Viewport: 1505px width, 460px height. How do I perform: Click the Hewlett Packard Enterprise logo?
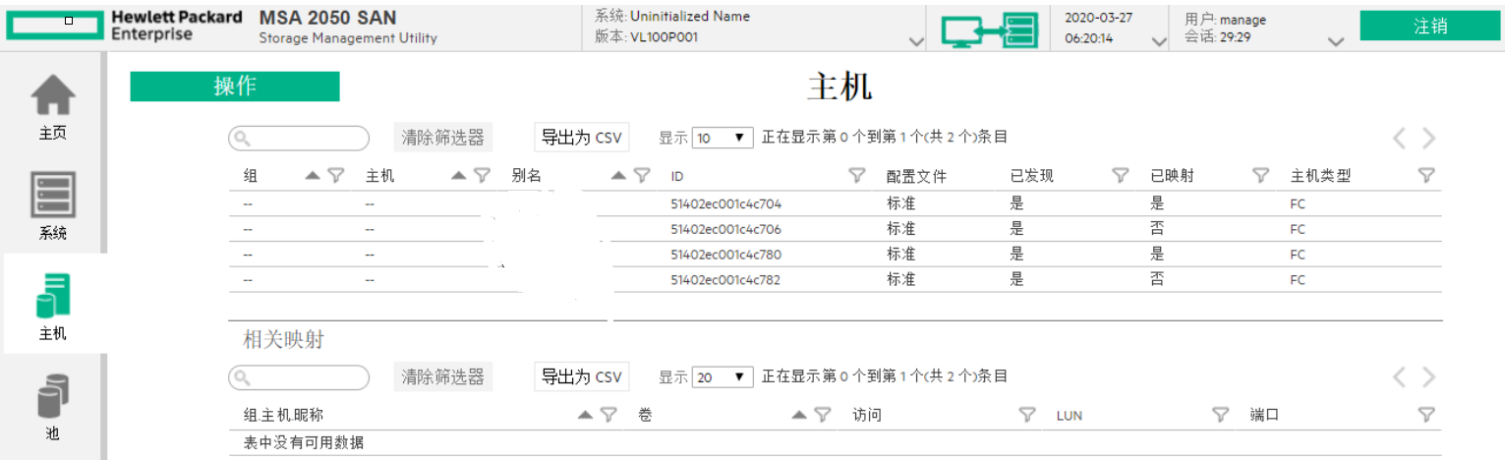pos(125,26)
